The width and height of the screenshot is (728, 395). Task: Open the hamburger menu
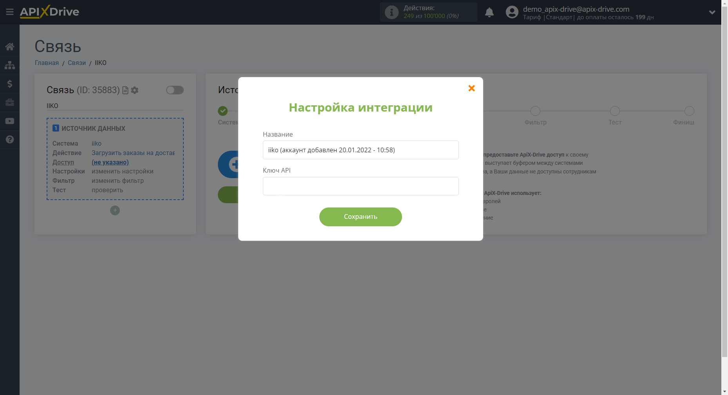(10, 12)
